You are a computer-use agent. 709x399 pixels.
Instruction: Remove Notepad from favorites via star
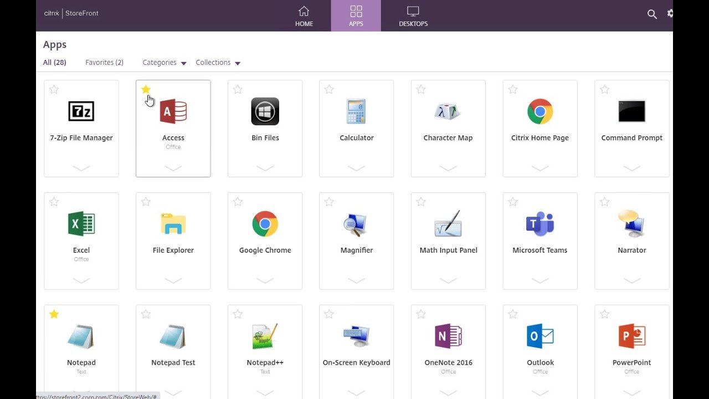(x=54, y=314)
